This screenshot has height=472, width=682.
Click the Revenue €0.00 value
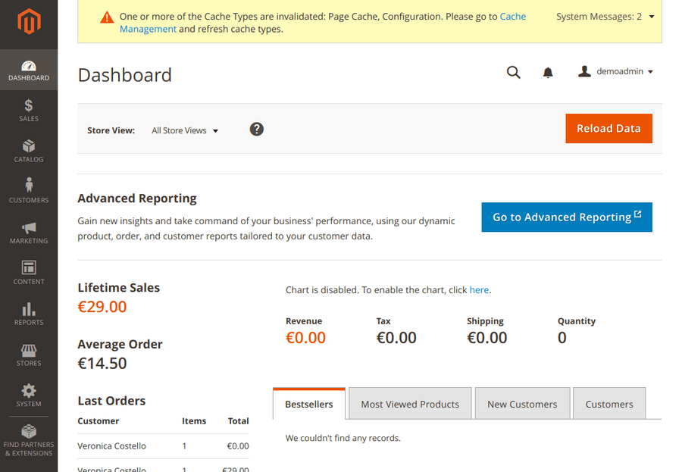click(x=305, y=338)
